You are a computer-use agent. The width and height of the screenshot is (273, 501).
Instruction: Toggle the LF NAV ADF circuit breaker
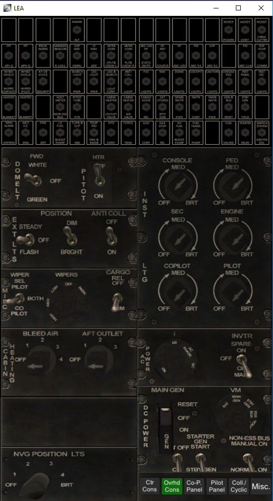pos(94,56)
